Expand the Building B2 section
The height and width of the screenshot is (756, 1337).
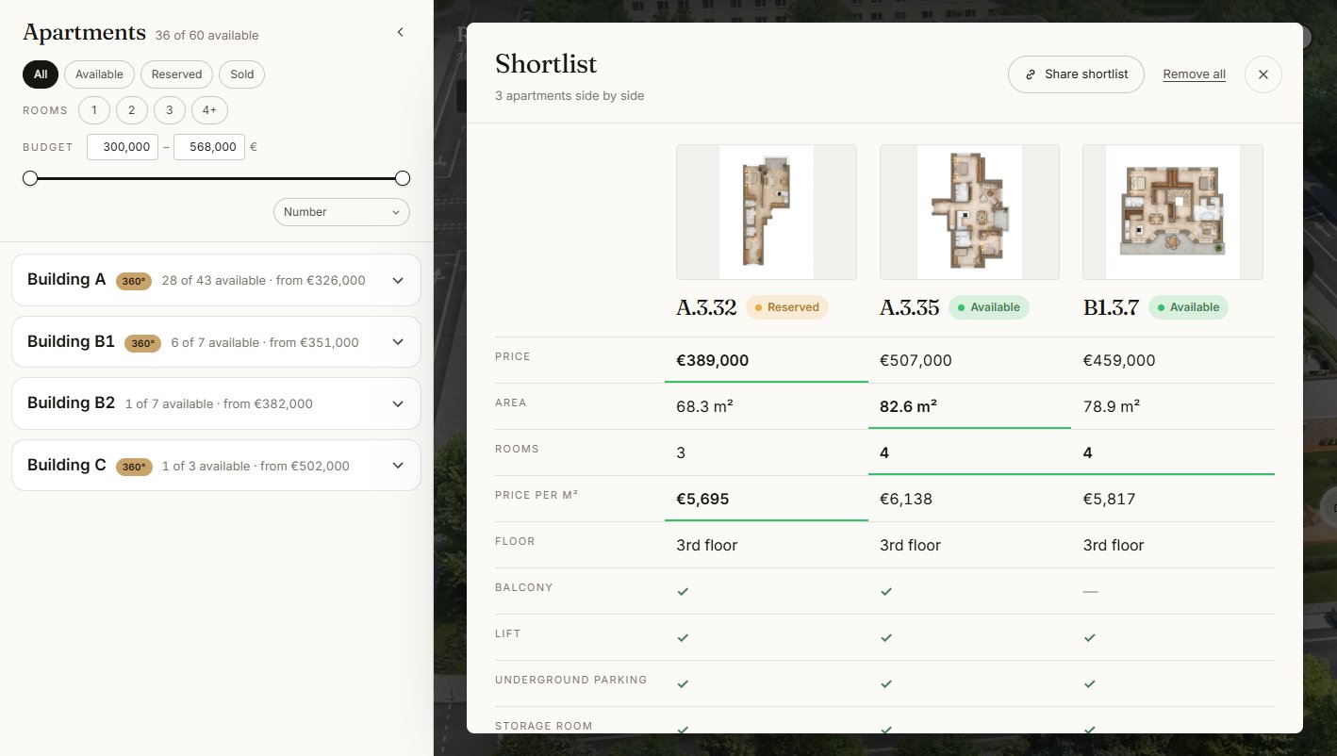(216, 403)
